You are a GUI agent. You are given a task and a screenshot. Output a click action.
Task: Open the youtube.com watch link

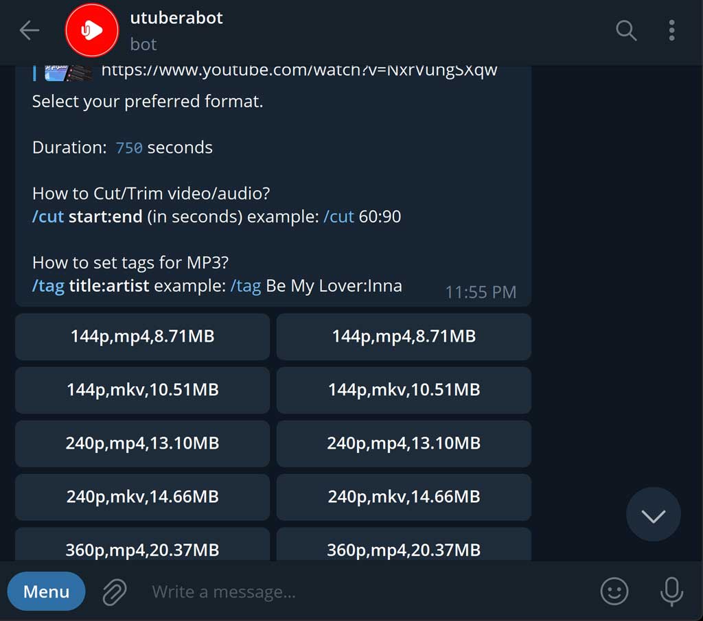click(299, 71)
